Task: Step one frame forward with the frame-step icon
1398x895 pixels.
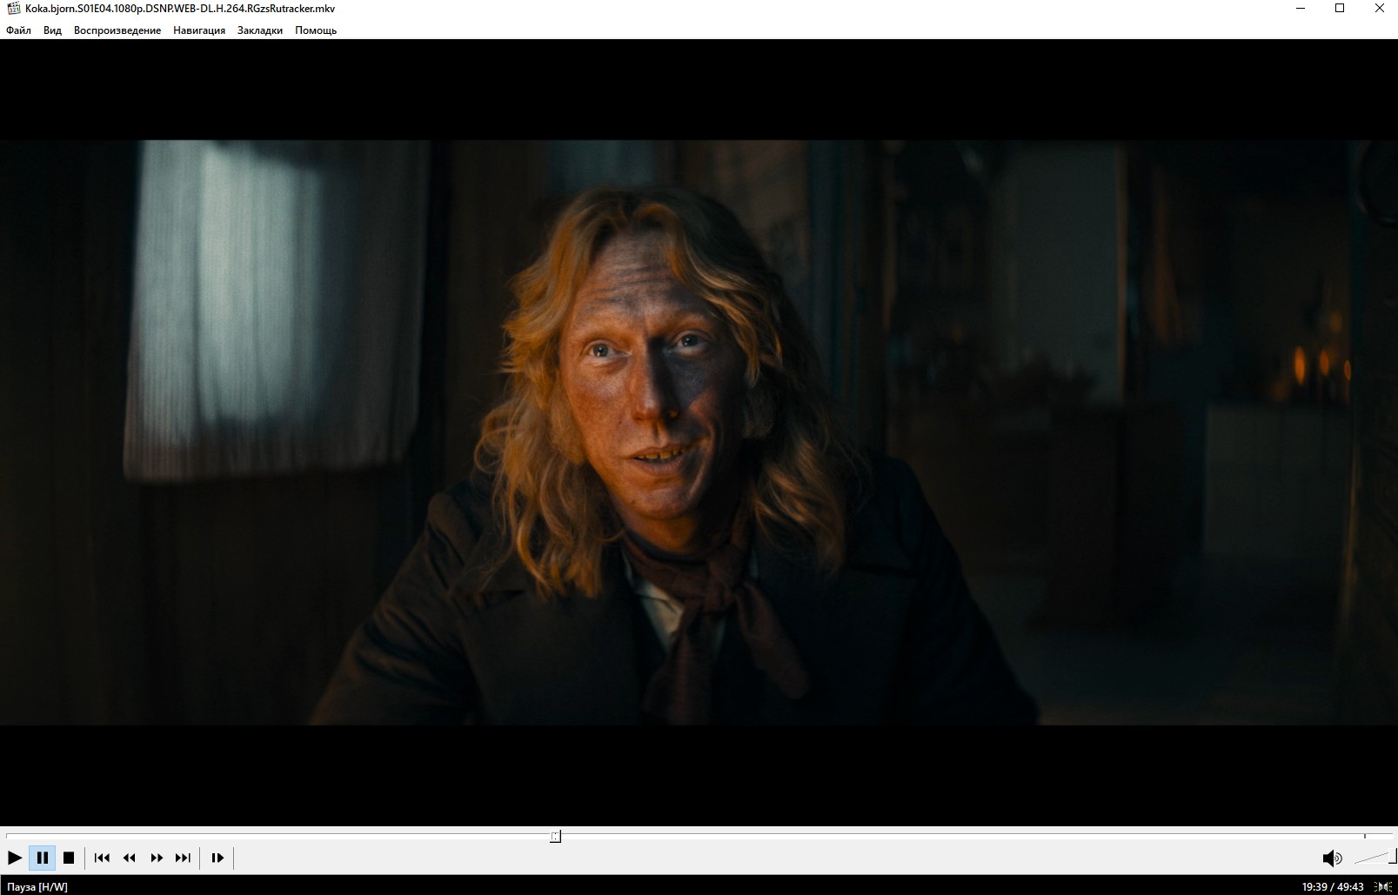Action: click(x=217, y=858)
